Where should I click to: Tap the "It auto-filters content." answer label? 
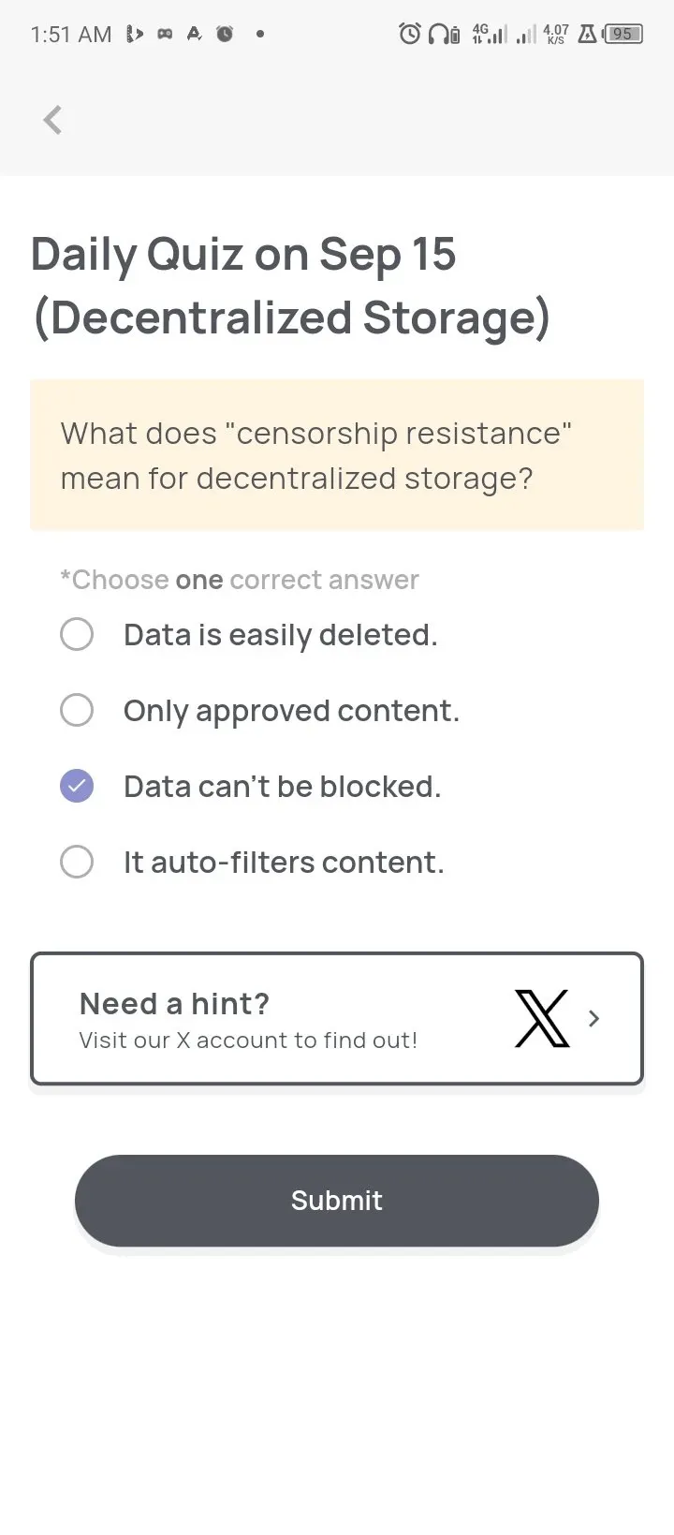click(x=284, y=862)
